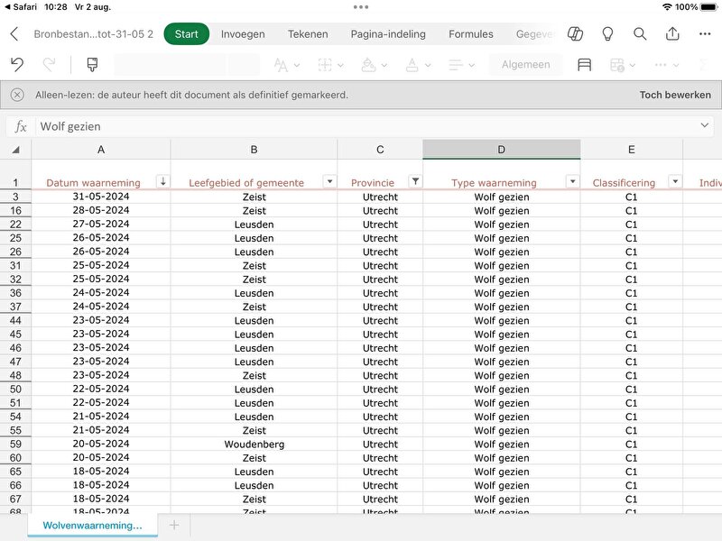Open the Datum waarneming sort dropdown
The image size is (722, 541).
(163, 181)
